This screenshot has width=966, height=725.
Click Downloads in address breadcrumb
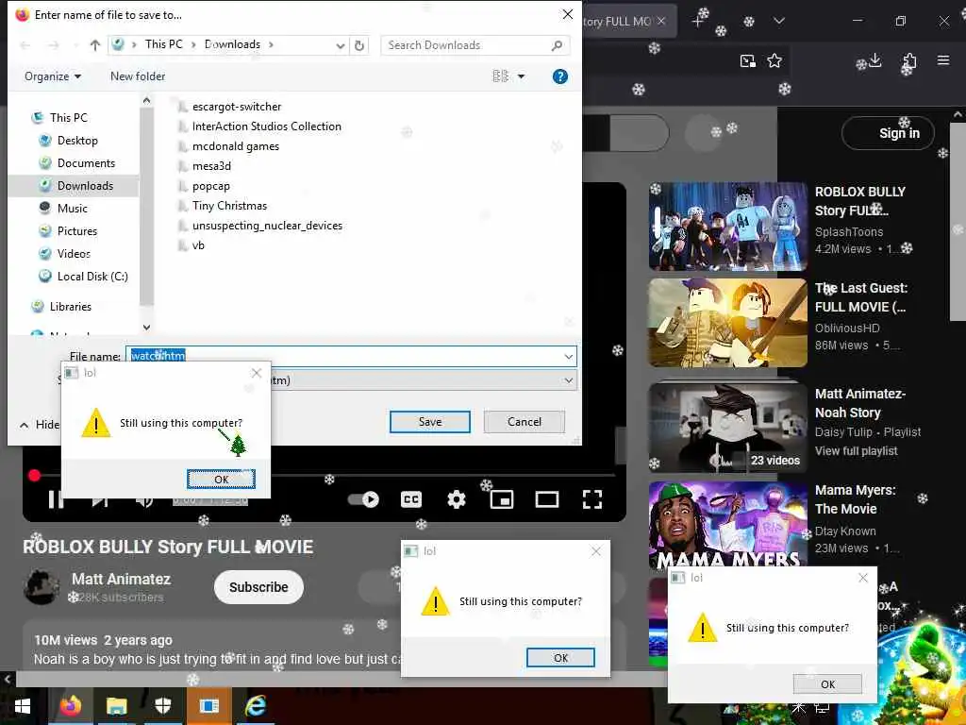coord(232,44)
